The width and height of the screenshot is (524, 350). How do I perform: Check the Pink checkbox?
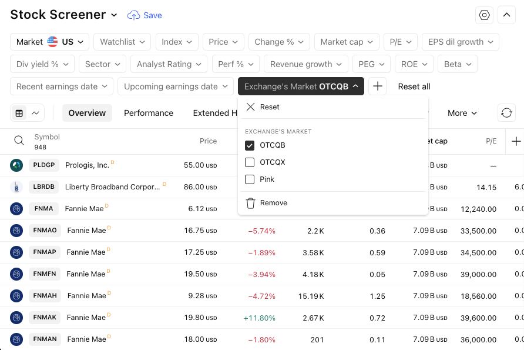tap(250, 179)
